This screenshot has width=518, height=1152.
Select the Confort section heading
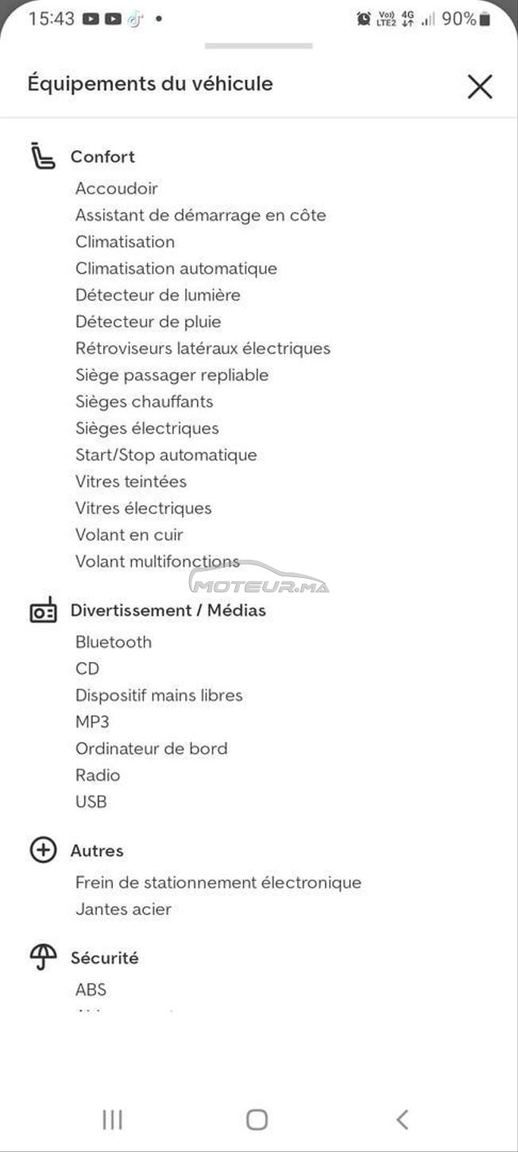pos(102,157)
